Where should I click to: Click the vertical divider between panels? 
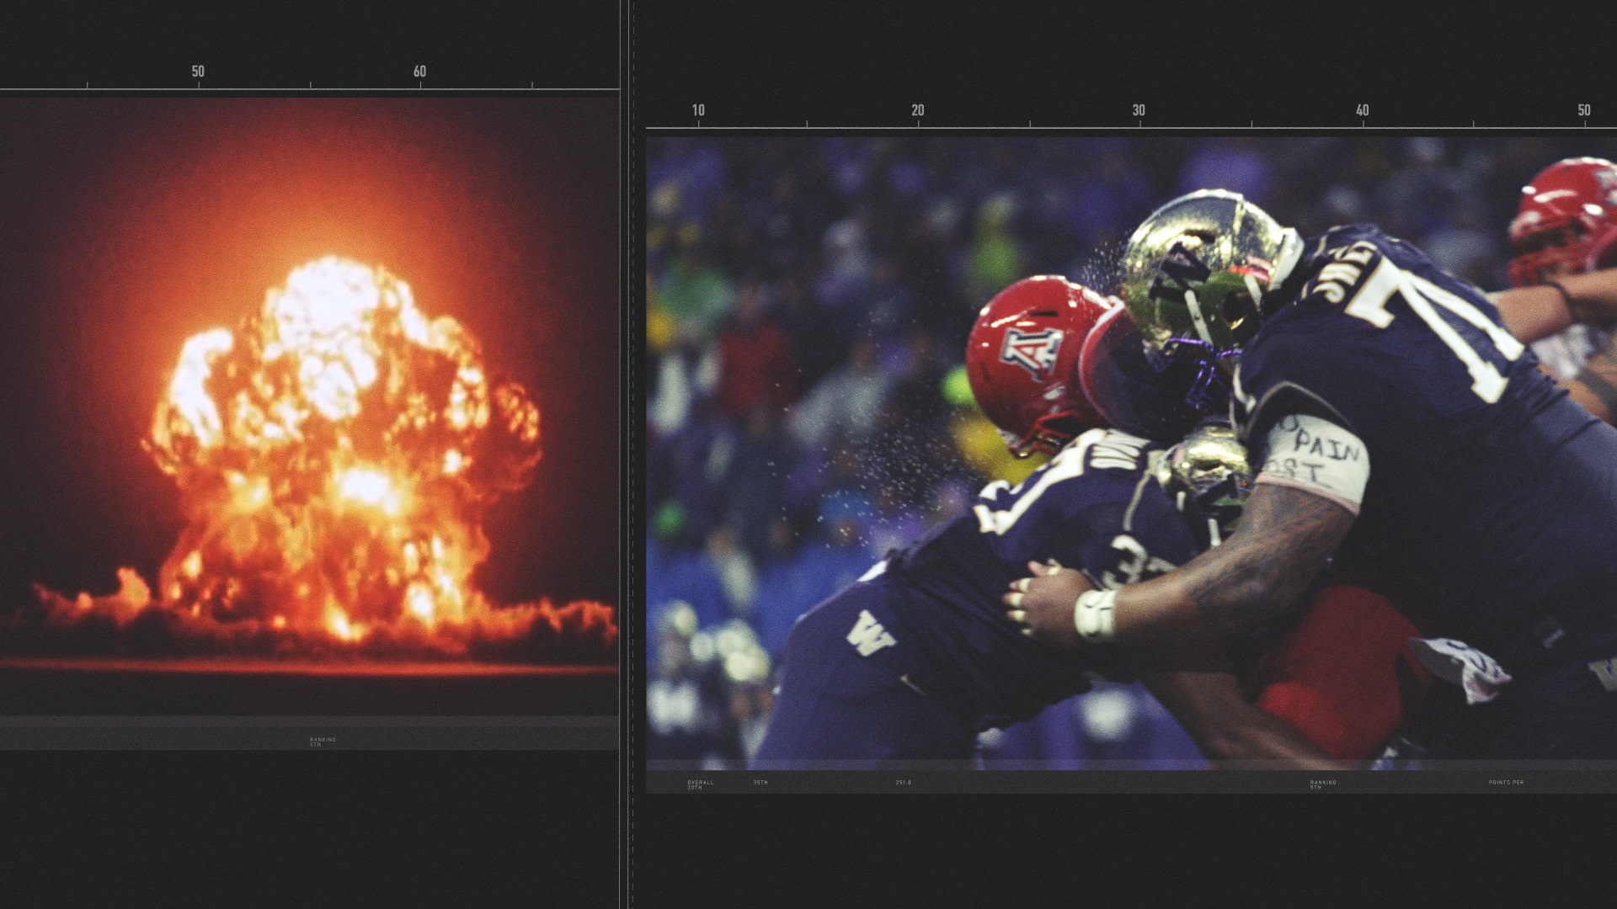[x=630, y=454]
